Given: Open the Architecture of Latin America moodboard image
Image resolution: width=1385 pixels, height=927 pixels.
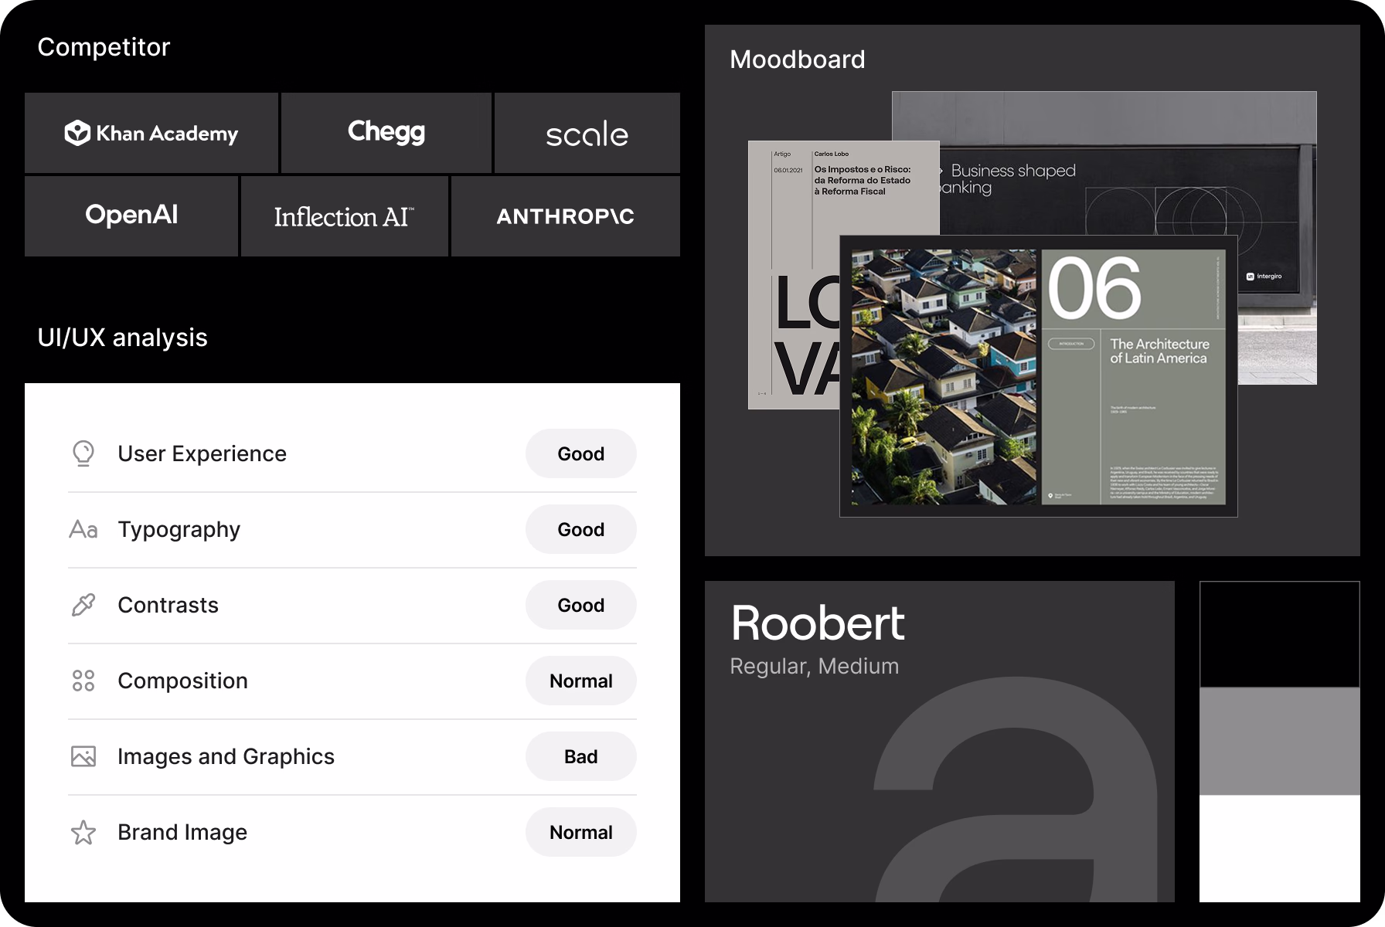Looking at the screenshot, I should click(1039, 376).
